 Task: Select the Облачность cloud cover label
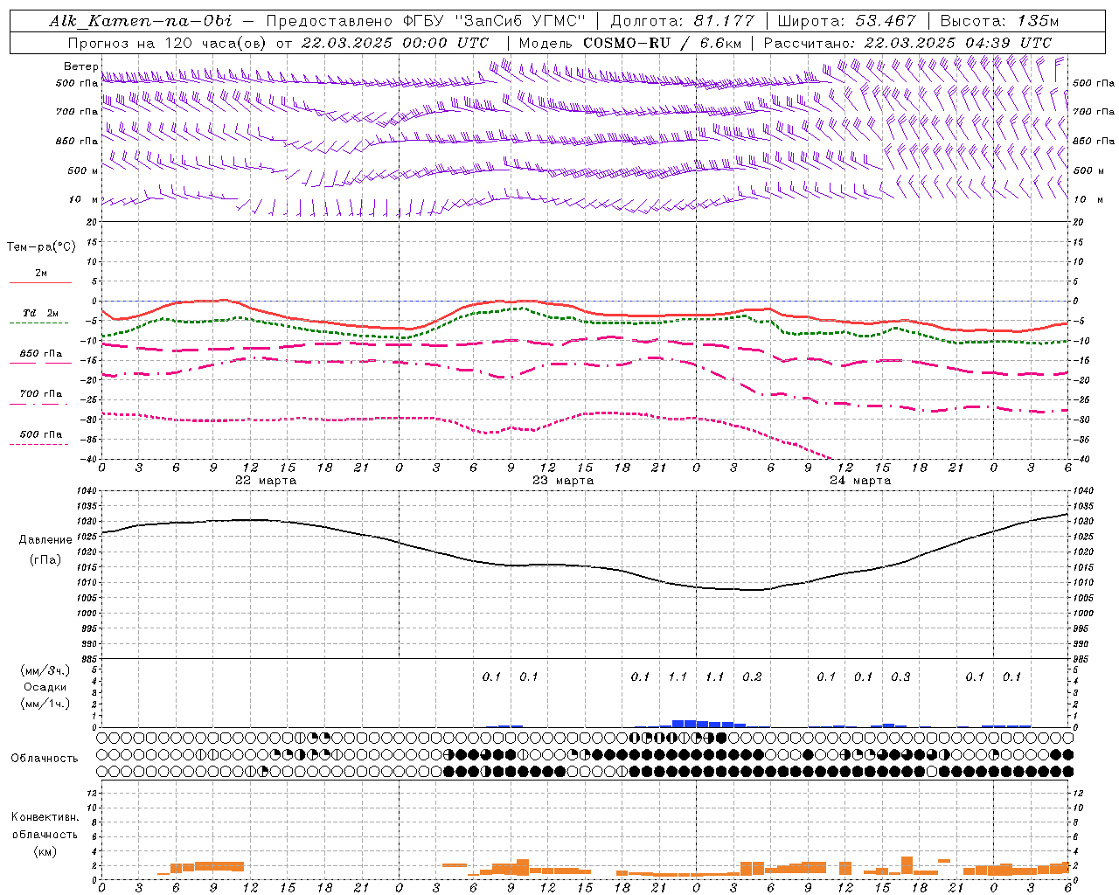click(45, 759)
